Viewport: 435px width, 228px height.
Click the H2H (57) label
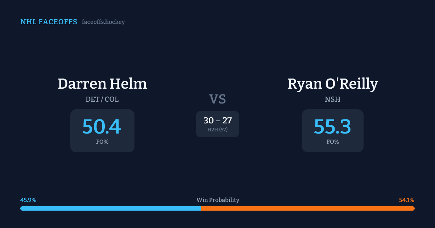[x=217, y=130]
